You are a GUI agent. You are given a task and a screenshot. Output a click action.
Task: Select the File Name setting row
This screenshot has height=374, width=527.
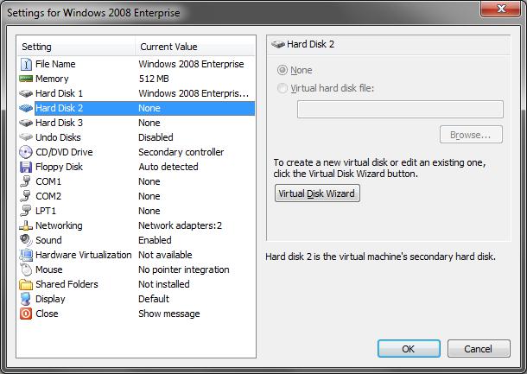[x=136, y=64]
